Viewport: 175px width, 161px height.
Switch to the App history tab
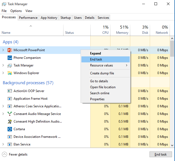(49, 18)
